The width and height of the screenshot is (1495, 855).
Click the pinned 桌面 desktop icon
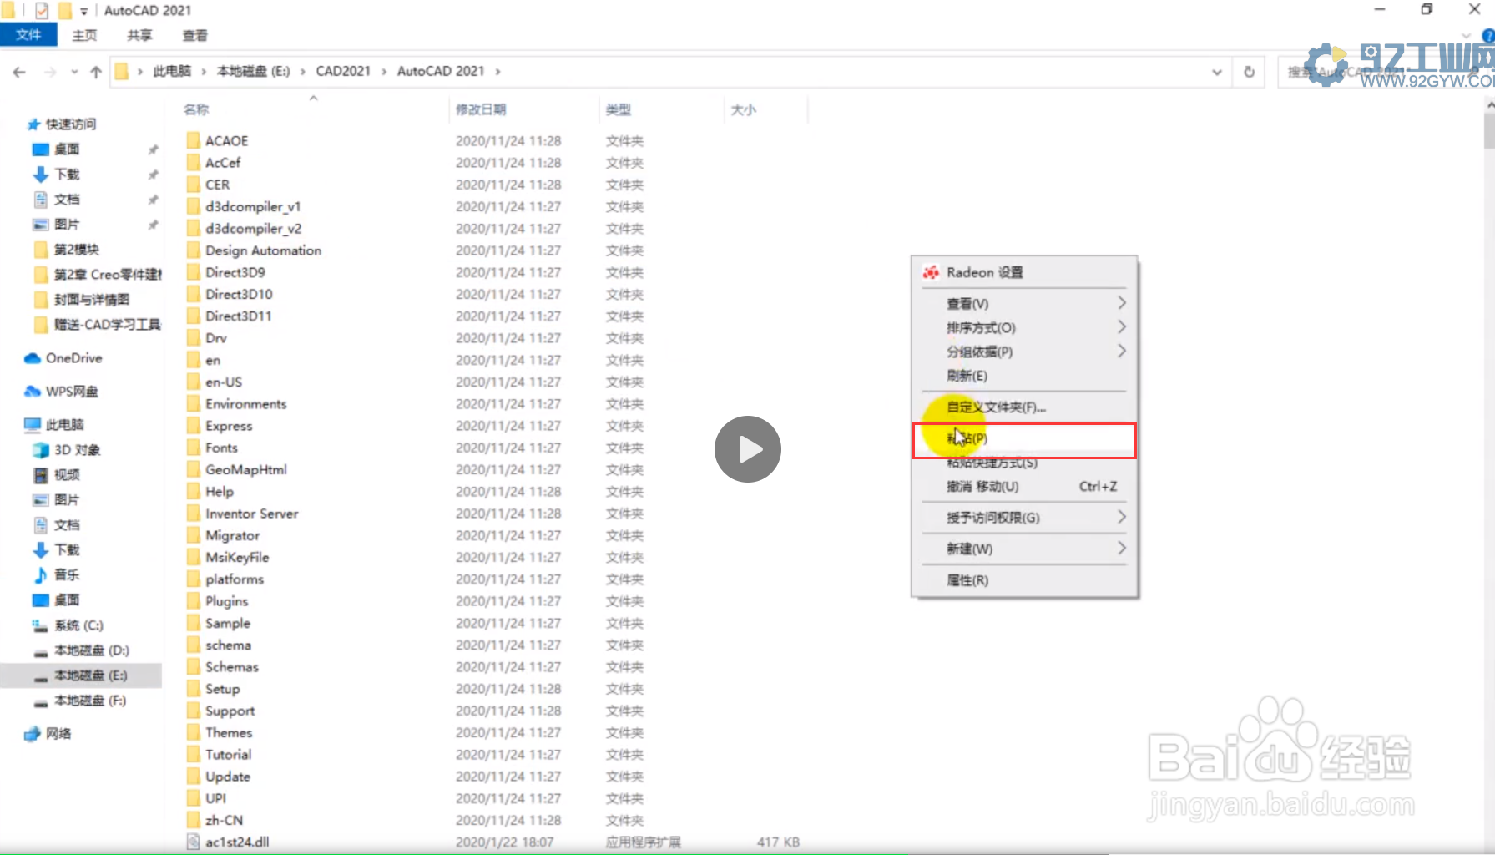coord(40,149)
